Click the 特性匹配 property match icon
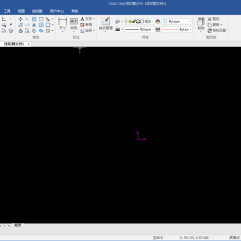241x241 pixels. 210,31
